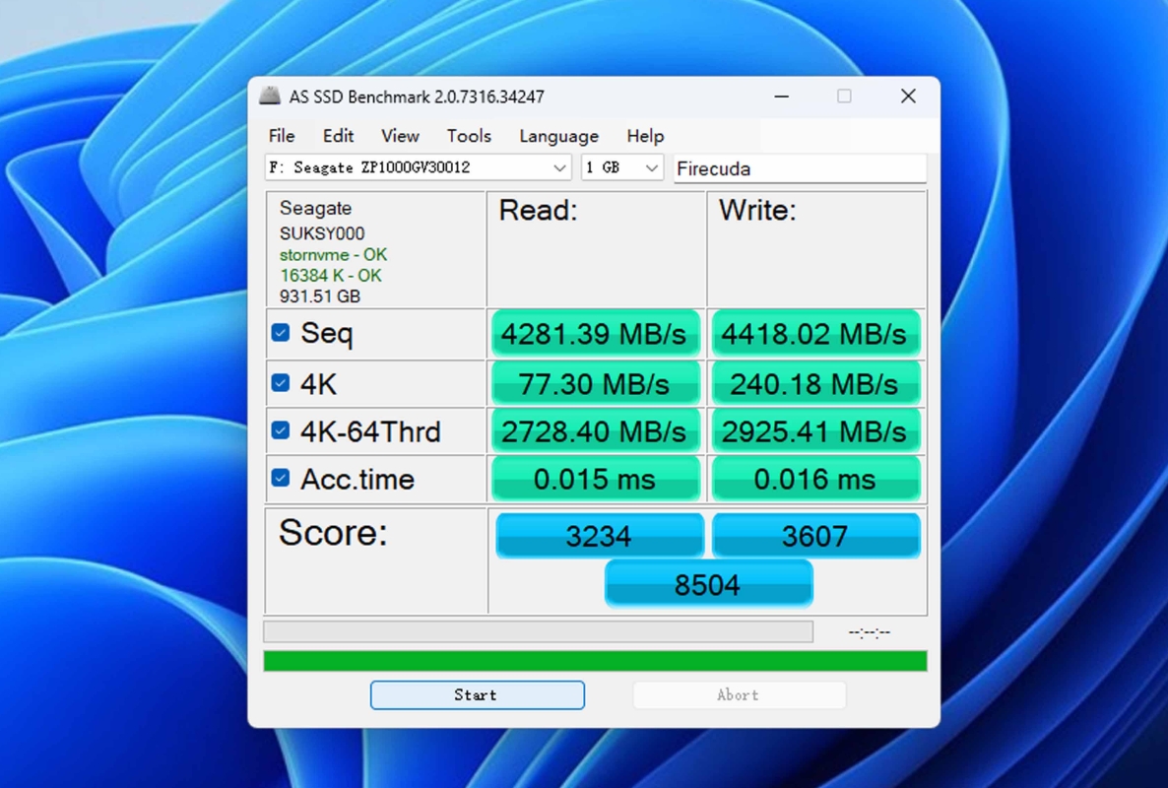Open the View menu
This screenshot has height=788, width=1168.
[400, 136]
